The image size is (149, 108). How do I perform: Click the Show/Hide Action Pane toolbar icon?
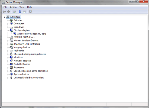[x=24, y=12]
